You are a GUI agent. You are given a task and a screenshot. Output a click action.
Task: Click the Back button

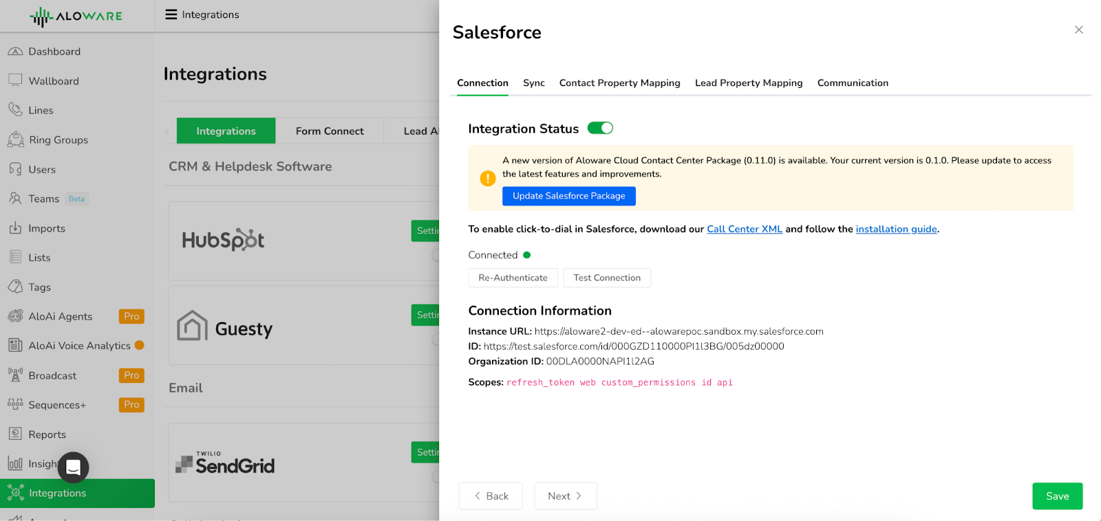pyautogui.click(x=491, y=496)
